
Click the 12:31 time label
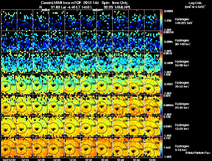(73, 160)
